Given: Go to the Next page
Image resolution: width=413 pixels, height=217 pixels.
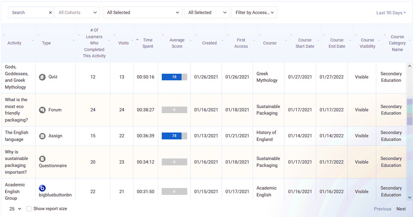Looking at the screenshot, I should point(401,209).
